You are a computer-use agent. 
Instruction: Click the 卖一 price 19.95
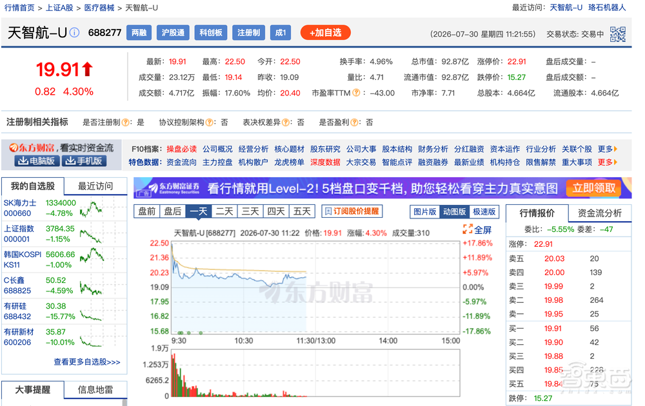pyautogui.click(x=553, y=314)
